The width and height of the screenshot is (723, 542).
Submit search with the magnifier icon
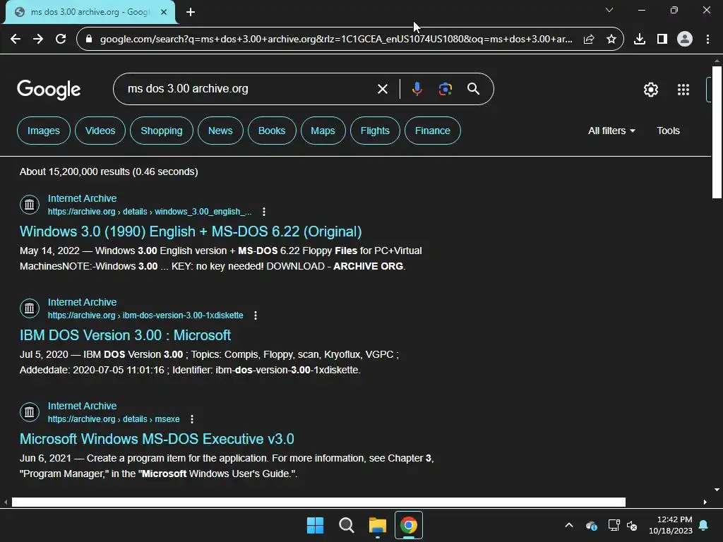(x=474, y=89)
